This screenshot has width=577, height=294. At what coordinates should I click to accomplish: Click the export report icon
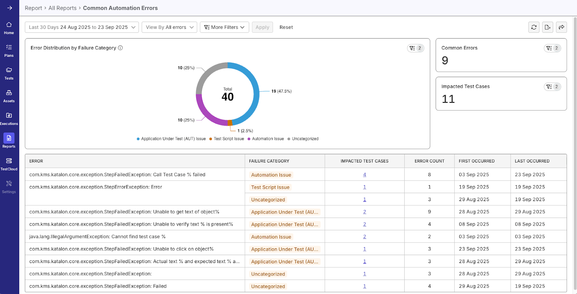click(547, 27)
